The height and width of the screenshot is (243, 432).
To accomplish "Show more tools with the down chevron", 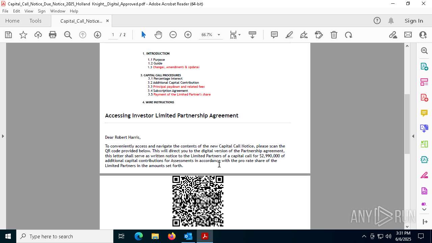I will pyautogui.click(x=424, y=210).
